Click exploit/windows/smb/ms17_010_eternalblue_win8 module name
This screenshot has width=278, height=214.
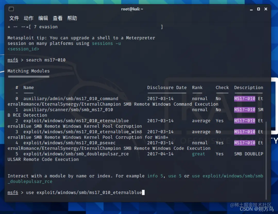pos(83,132)
